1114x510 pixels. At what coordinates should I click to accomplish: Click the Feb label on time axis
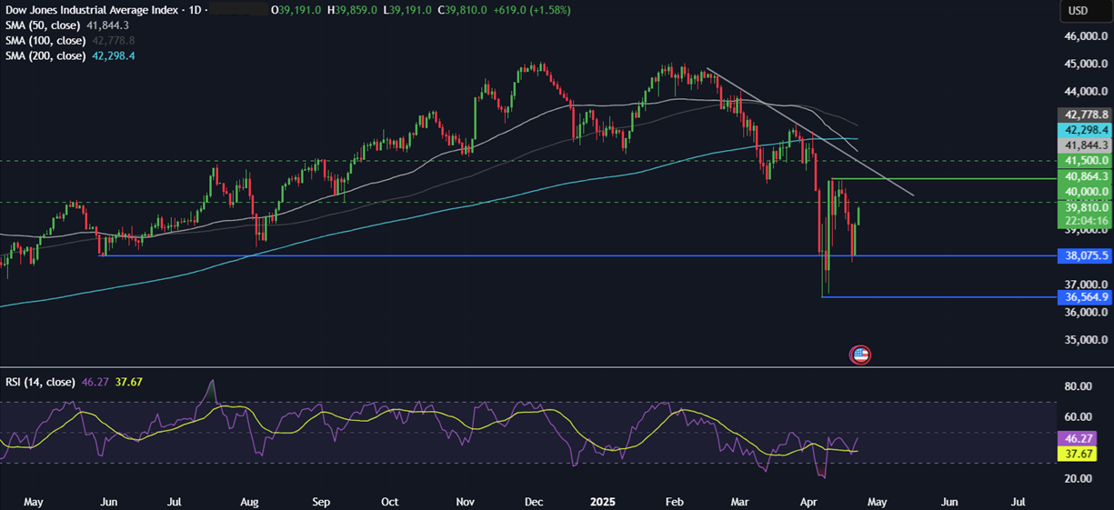click(x=674, y=501)
